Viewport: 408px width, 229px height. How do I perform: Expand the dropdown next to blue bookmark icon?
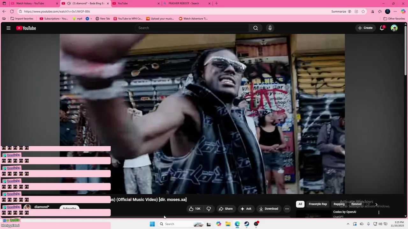click(x=91, y=18)
